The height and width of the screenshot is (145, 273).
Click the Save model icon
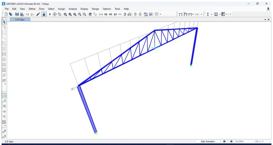pyautogui.click(x=17, y=14)
